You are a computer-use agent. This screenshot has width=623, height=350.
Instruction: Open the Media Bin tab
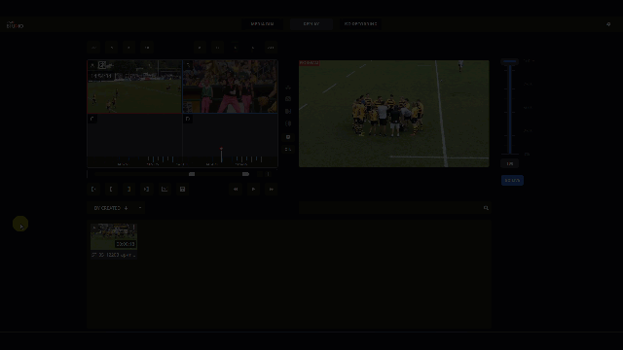click(262, 24)
